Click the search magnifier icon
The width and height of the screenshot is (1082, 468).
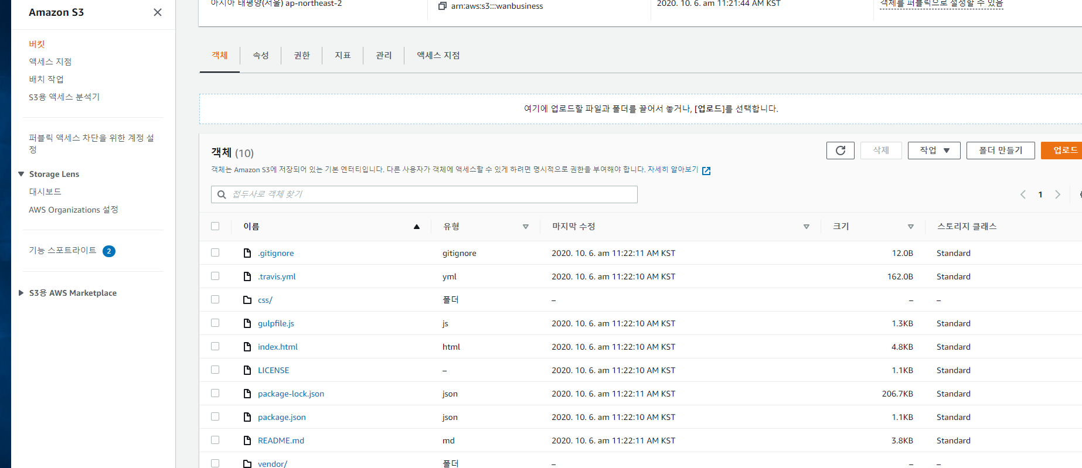click(x=222, y=194)
